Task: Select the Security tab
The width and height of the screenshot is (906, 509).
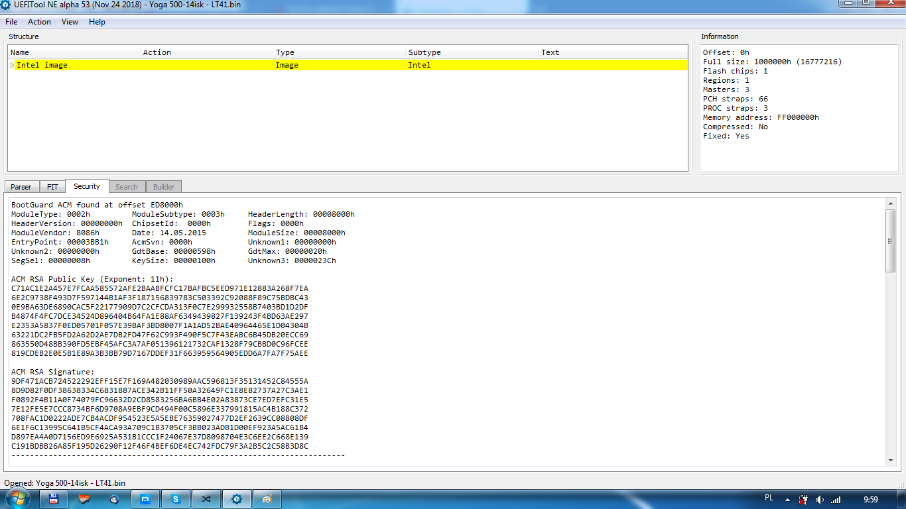Action: point(87,186)
